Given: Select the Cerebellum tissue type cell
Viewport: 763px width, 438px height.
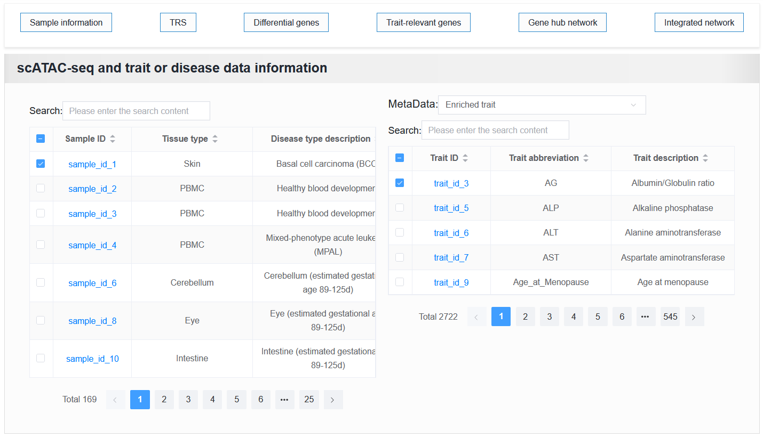Looking at the screenshot, I should [x=192, y=282].
